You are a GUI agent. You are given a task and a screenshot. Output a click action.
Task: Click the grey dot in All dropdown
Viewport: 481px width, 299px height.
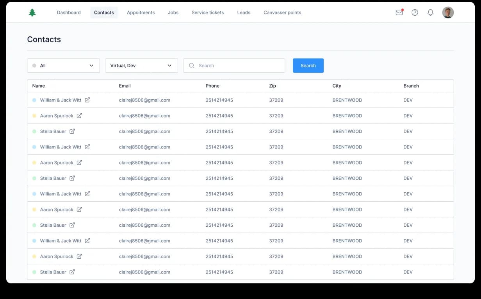coord(34,66)
